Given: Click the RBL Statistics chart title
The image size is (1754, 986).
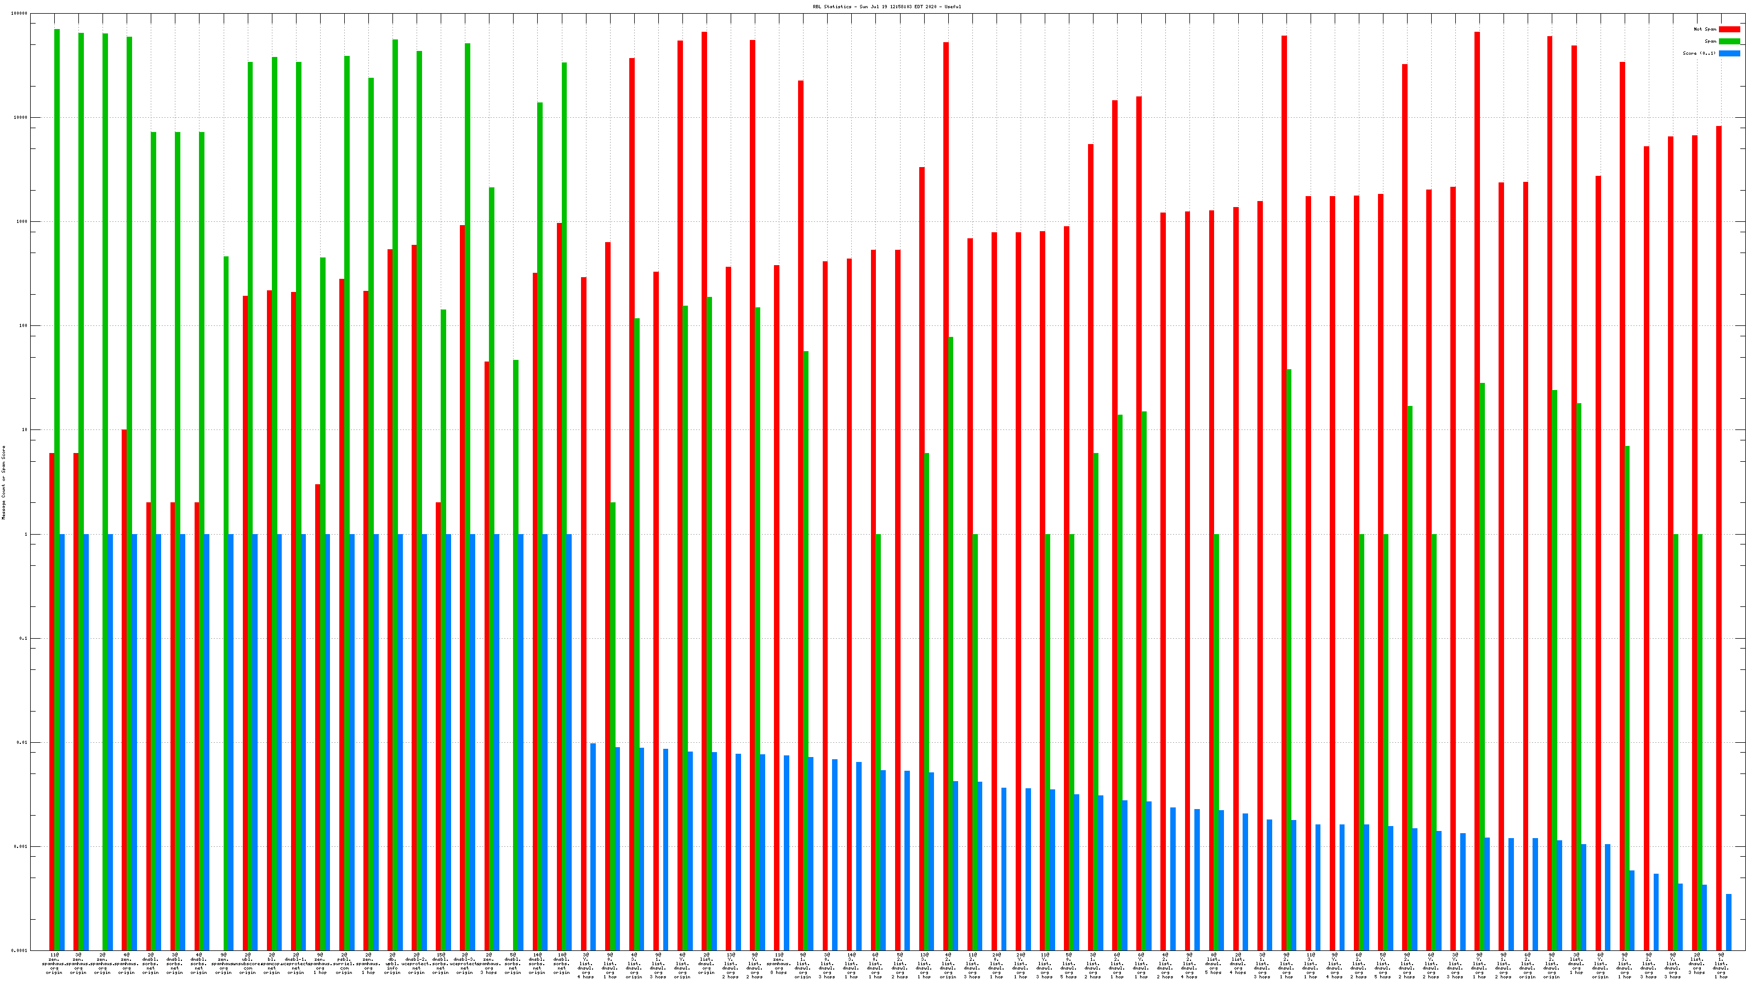Looking at the screenshot, I should coord(886,7).
